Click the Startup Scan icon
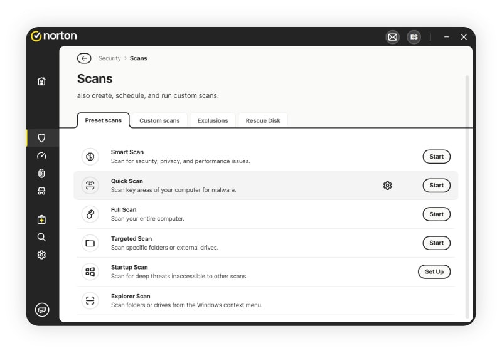 [90, 271]
